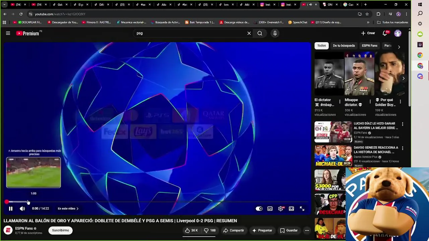Viewport: 429px width, 241px height.
Task: Open a new browser tab
Action: click(365, 5)
